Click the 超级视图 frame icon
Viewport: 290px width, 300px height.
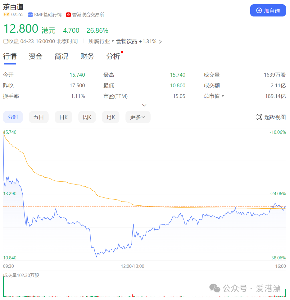click(x=259, y=117)
